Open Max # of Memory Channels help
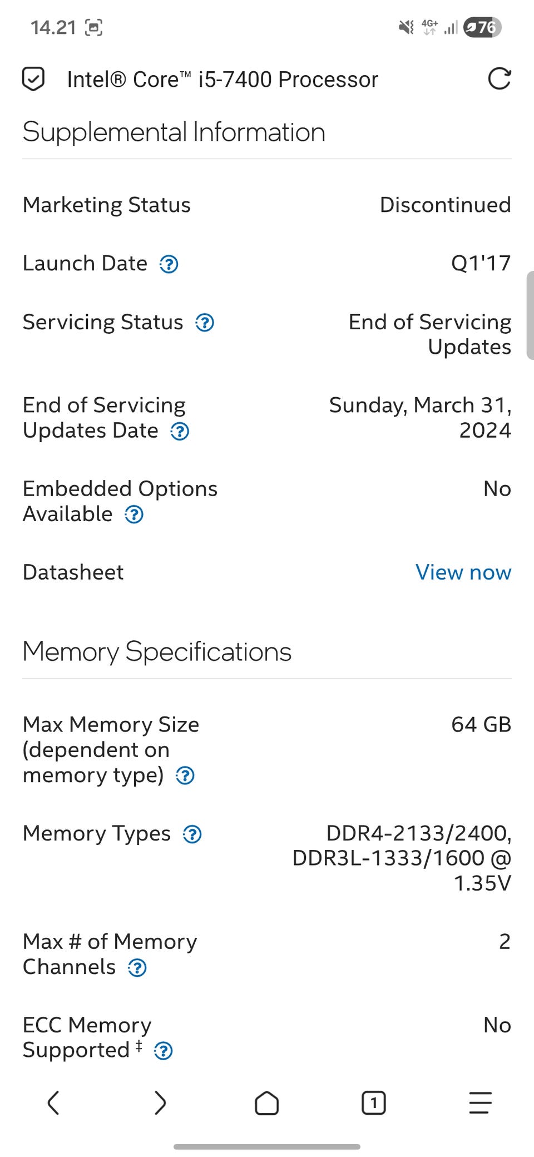 (x=137, y=968)
